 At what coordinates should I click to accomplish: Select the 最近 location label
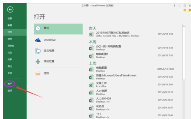[x=46, y=28]
